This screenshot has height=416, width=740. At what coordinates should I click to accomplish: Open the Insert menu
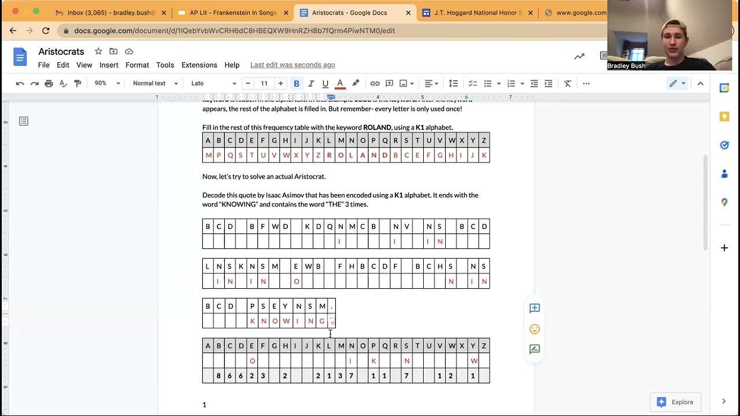(109, 65)
